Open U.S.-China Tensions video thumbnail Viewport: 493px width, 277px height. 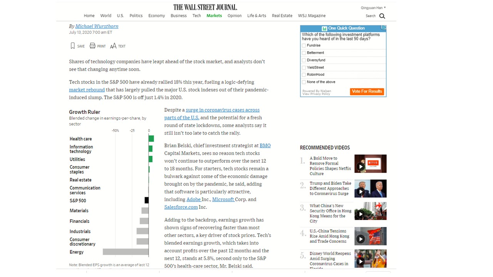pyautogui.click(x=371, y=236)
